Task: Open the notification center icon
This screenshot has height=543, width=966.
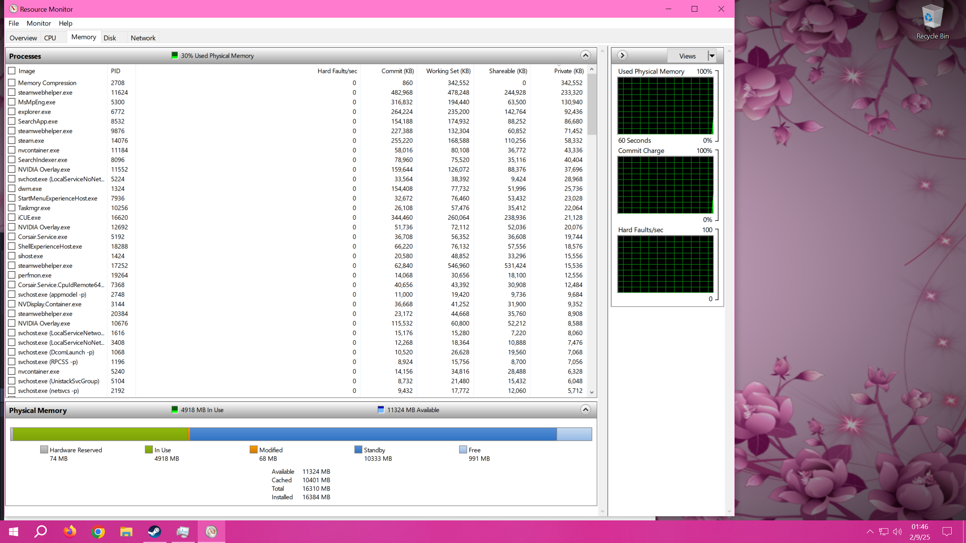Action: (947, 532)
